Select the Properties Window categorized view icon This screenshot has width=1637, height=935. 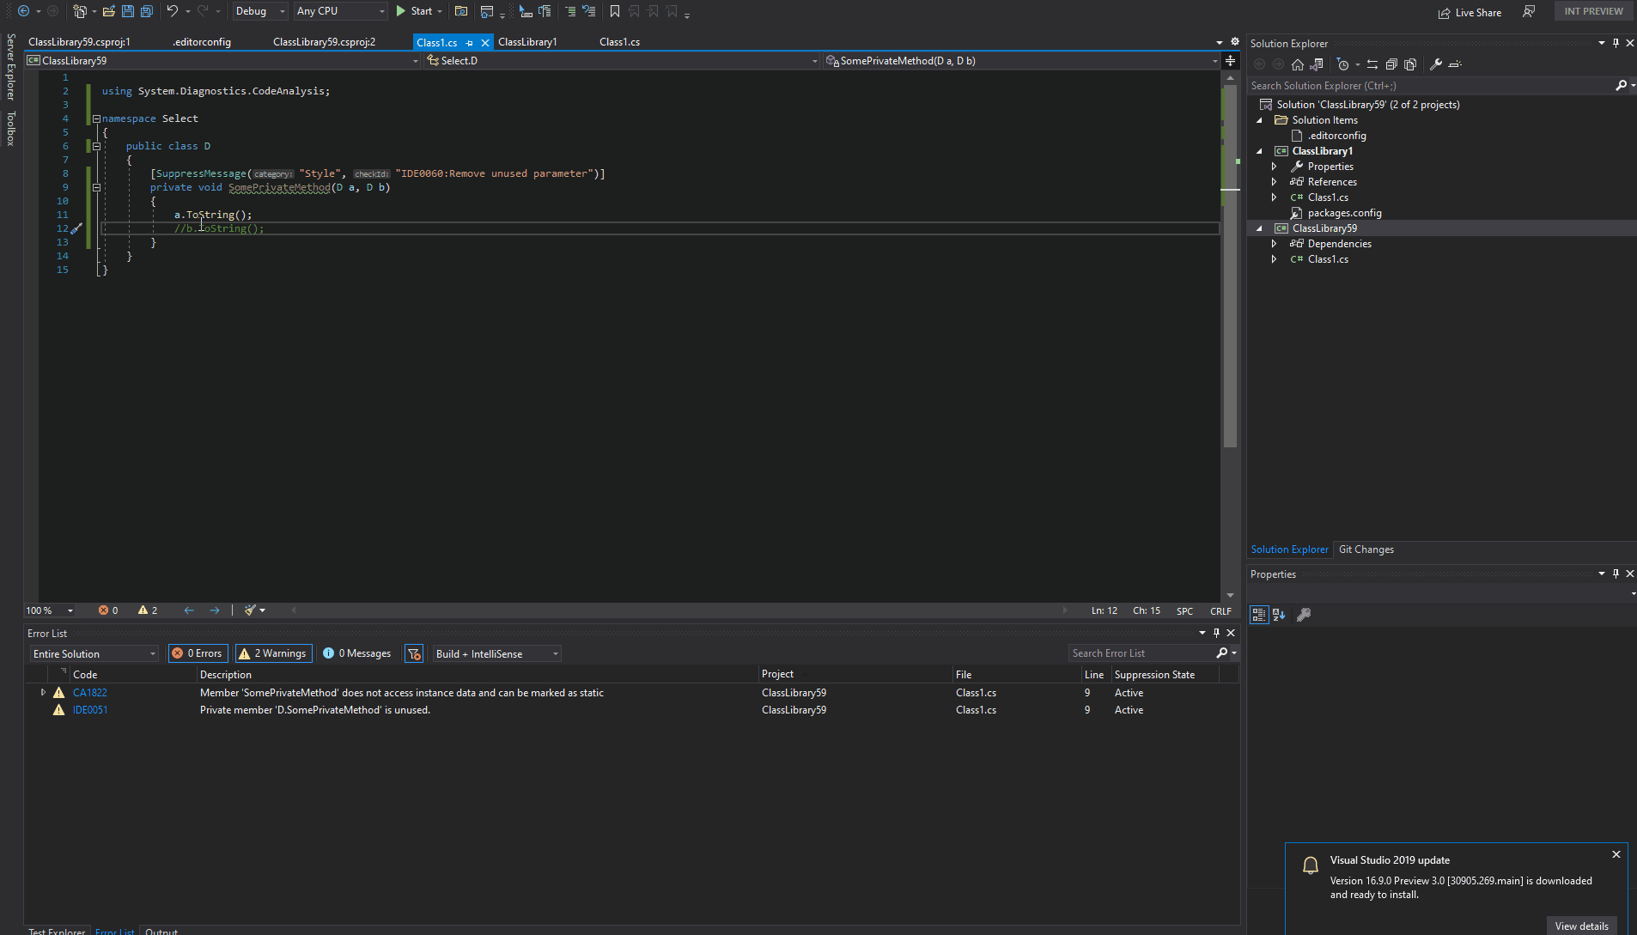pos(1258,614)
